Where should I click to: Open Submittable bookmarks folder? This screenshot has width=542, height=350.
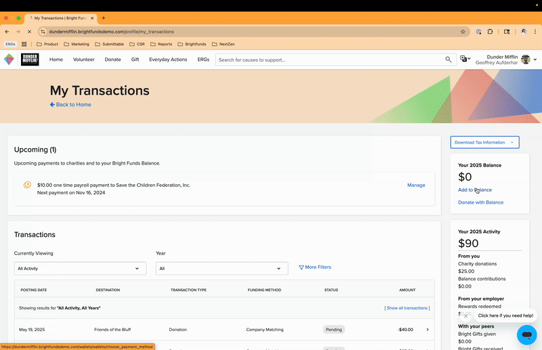pyautogui.click(x=109, y=44)
